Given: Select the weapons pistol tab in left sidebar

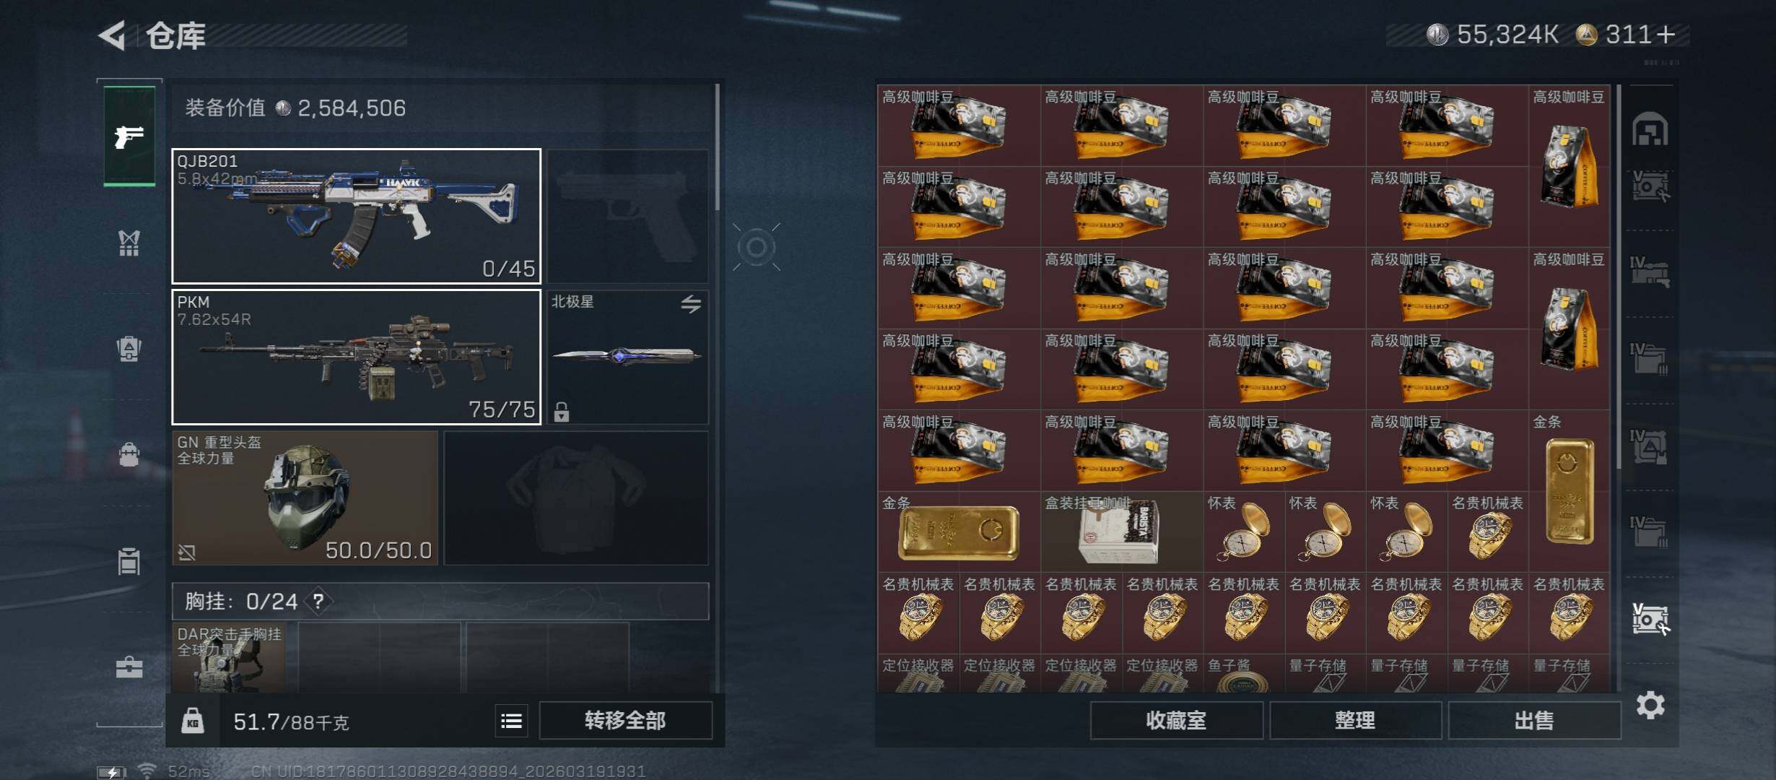Looking at the screenshot, I should [x=129, y=136].
